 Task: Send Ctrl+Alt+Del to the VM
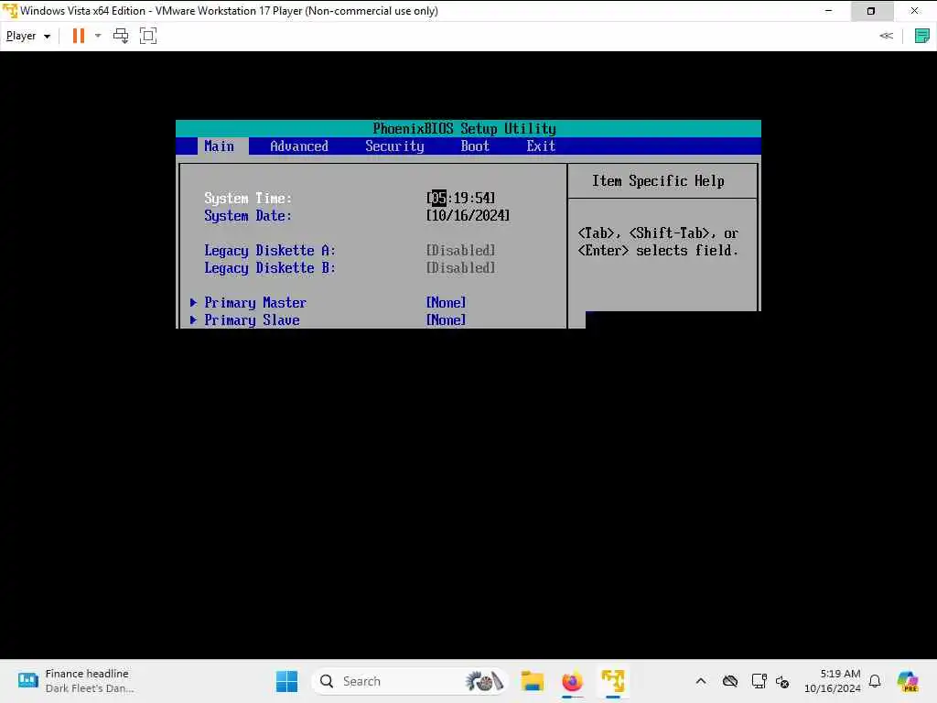(x=121, y=36)
